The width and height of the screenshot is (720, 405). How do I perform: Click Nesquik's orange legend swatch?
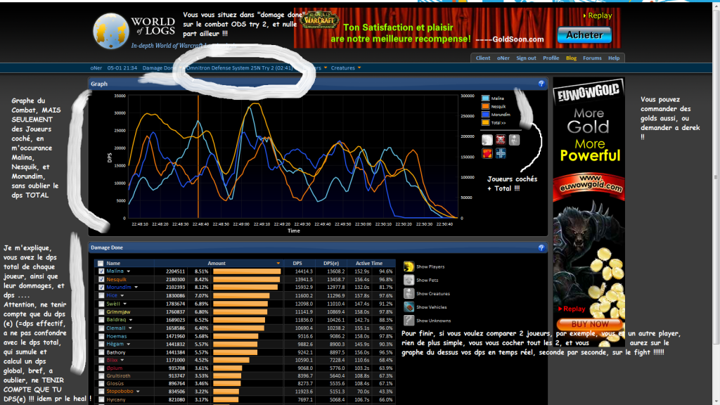485,106
